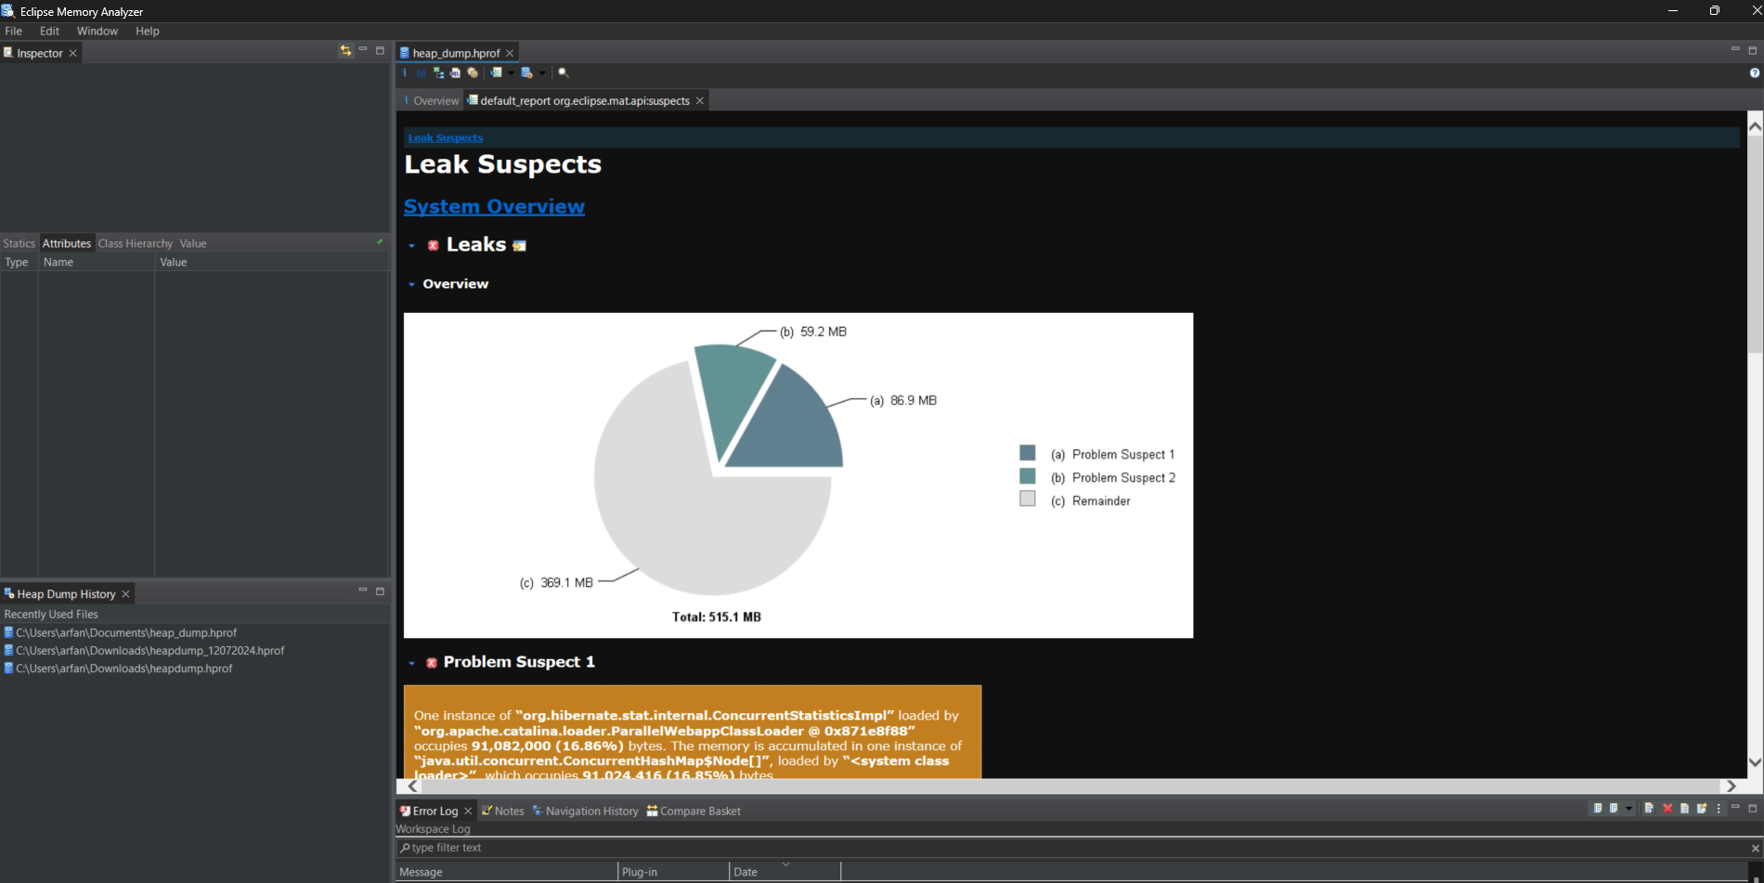Open the Export/Import log dropdown arrow

(x=1628, y=809)
